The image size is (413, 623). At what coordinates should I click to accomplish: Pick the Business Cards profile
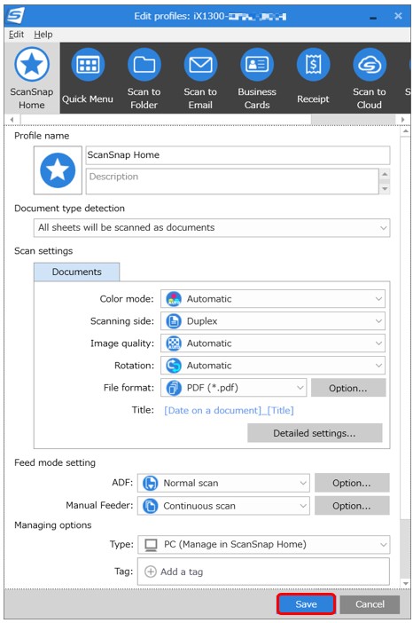coord(257,78)
